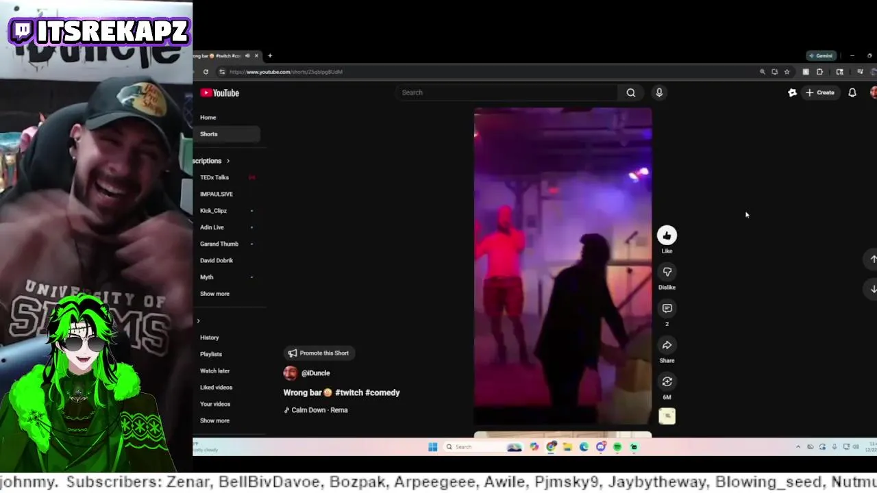
Task: Open the TEDx Talks subscription
Action: [x=214, y=177]
